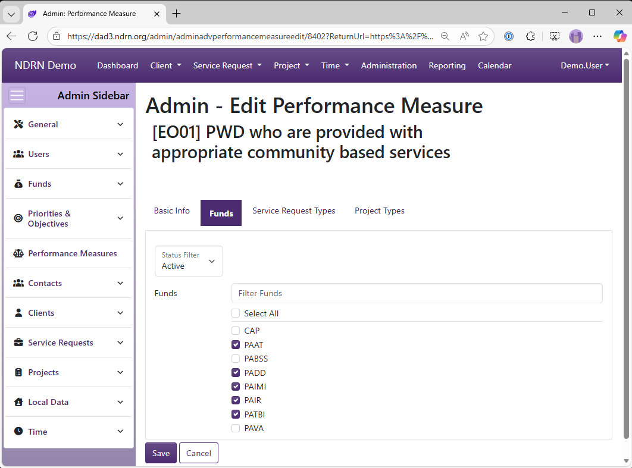Switch to the Project Types tab
Screen dimensions: 632x468
379,211
